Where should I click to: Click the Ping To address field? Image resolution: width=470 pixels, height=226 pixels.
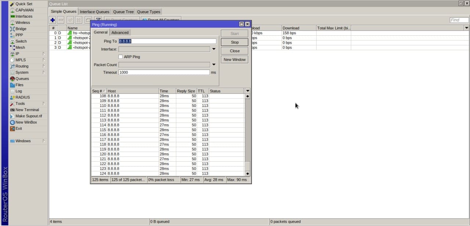point(167,41)
